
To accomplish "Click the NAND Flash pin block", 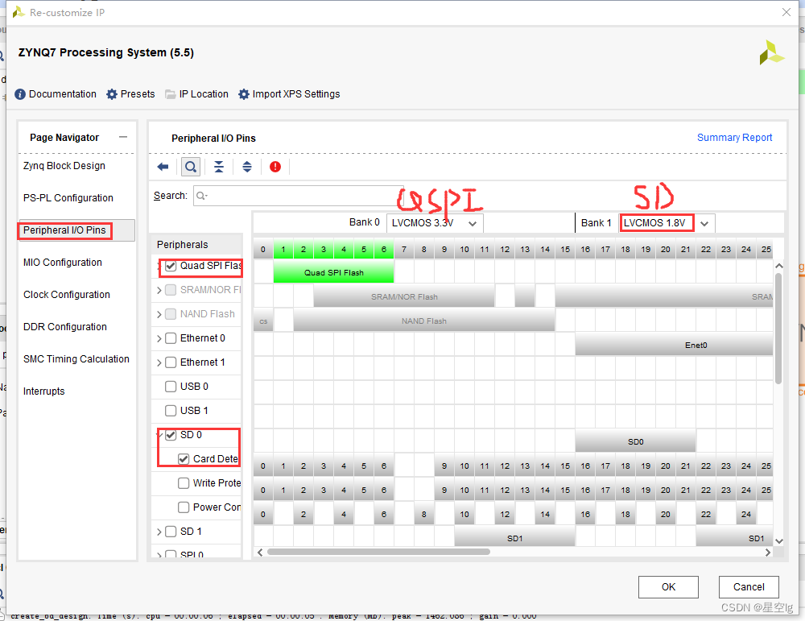I will [424, 321].
